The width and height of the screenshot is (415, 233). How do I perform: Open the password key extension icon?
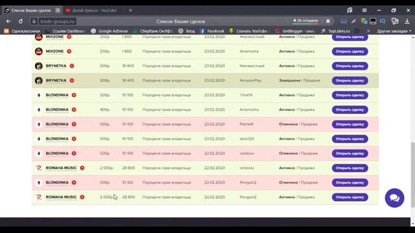pos(395,21)
